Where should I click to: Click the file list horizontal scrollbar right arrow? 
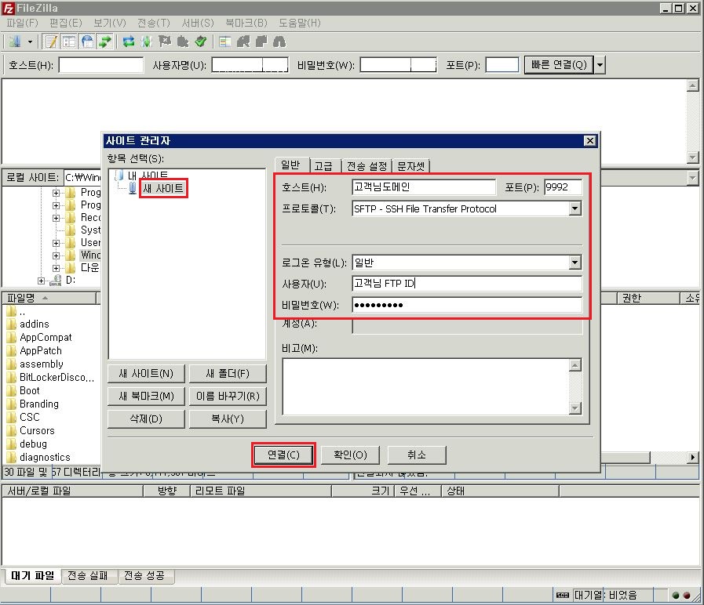[693, 457]
